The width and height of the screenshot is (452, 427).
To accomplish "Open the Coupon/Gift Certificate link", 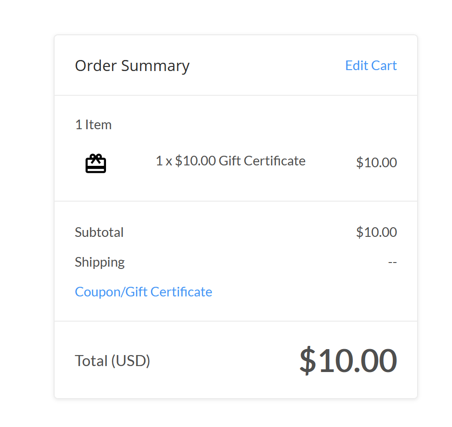I will [143, 292].
